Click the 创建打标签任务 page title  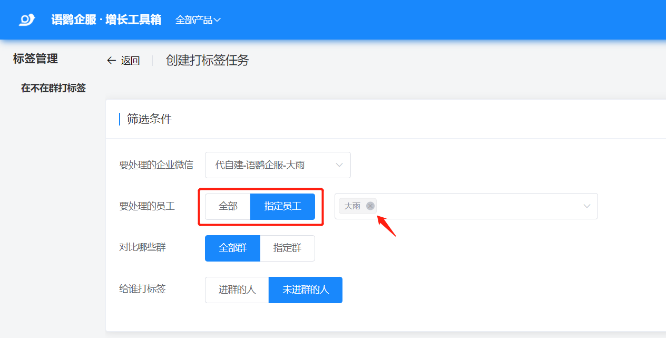point(207,60)
